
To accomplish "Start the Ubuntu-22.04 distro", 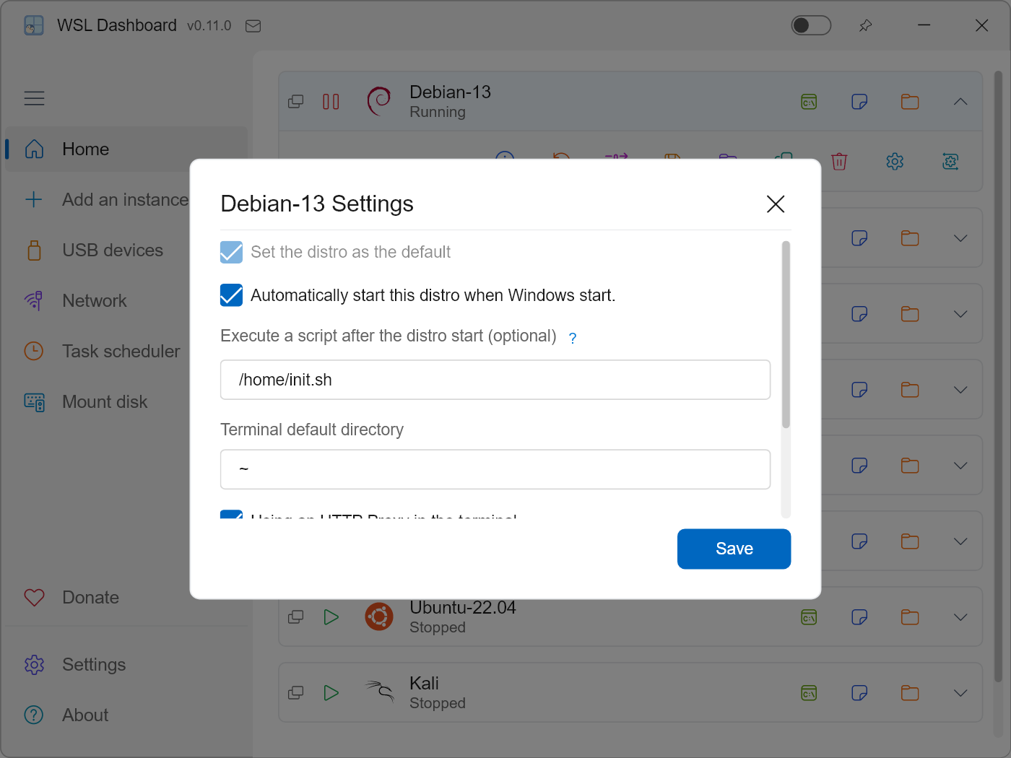I will [331, 617].
